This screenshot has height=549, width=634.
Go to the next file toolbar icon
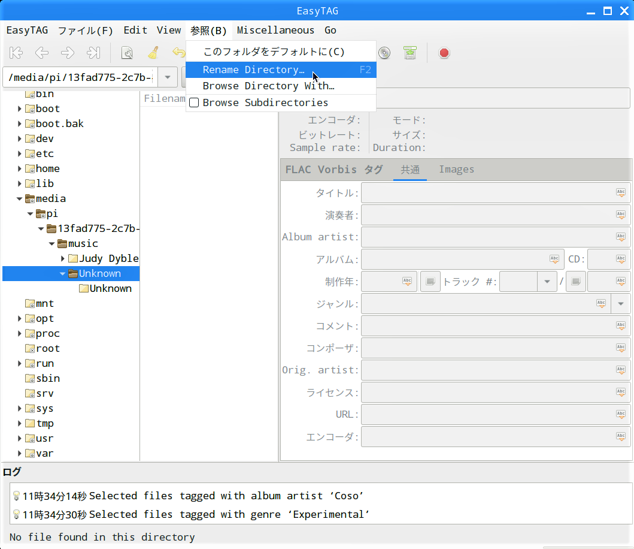pos(68,53)
